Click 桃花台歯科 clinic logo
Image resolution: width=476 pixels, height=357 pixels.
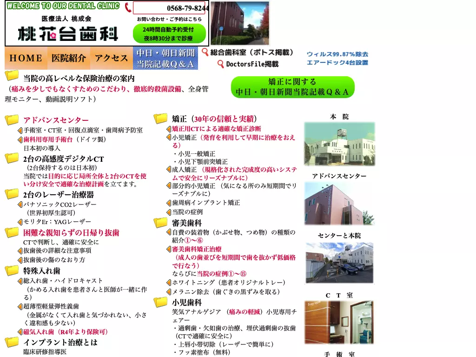click(x=68, y=33)
